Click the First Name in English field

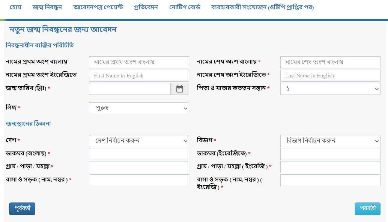pyautogui.click(x=139, y=76)
